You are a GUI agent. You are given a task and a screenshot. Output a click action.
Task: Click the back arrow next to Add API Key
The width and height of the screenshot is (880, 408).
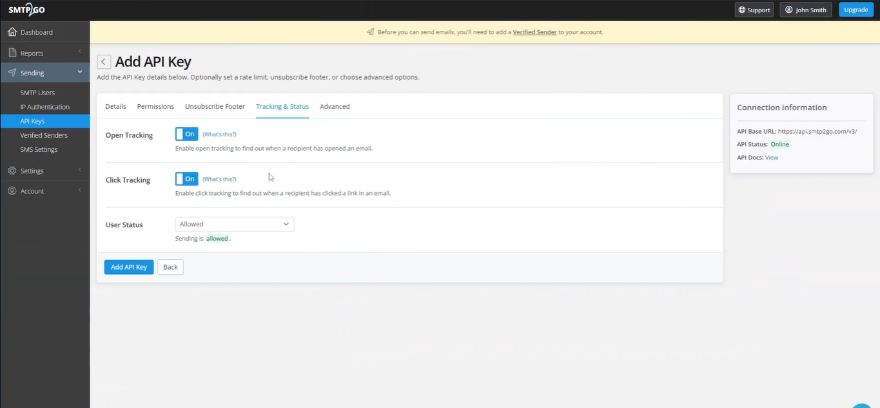[103, 61]
